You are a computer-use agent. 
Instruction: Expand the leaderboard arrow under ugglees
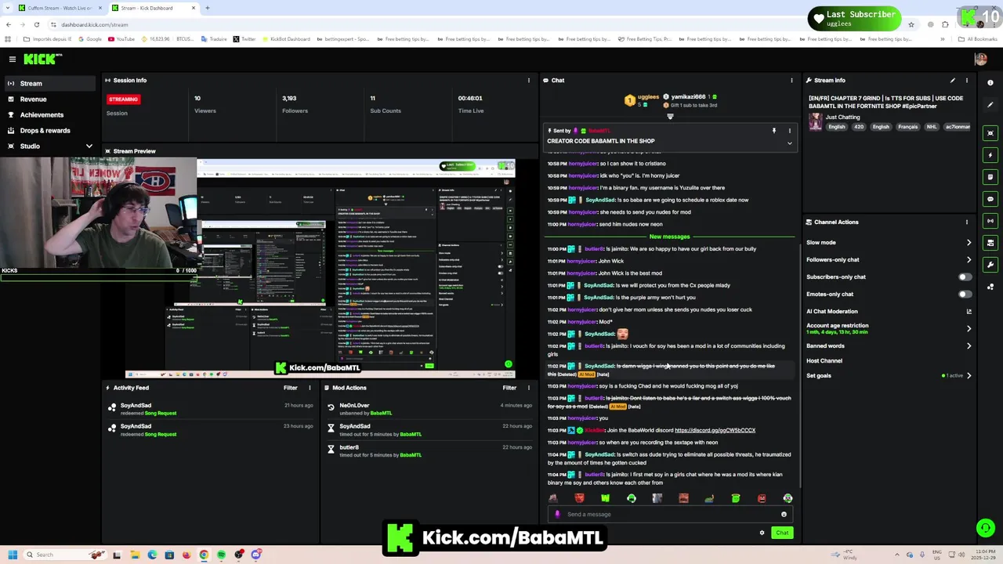pyautogui.click(x=670, y=117)
